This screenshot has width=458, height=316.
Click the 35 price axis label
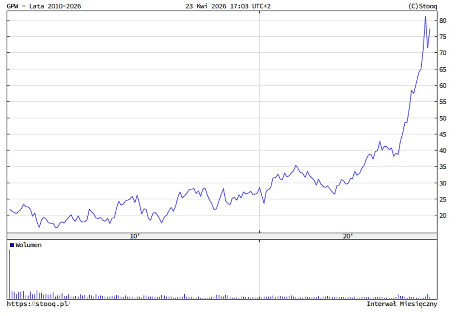tap(442, 166)
